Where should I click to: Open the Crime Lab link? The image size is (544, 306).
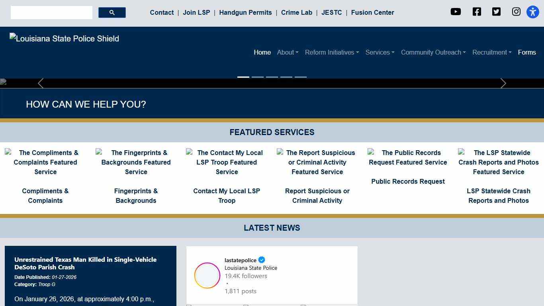pos(296,13)
